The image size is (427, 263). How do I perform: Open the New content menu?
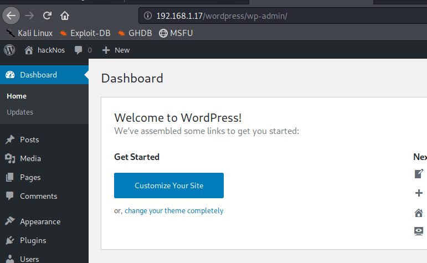(116, 50)
